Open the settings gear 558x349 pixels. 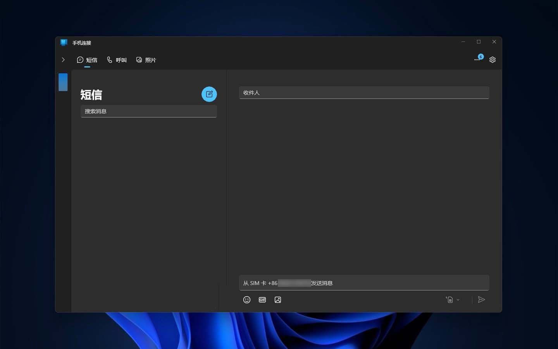pos(493,60)
